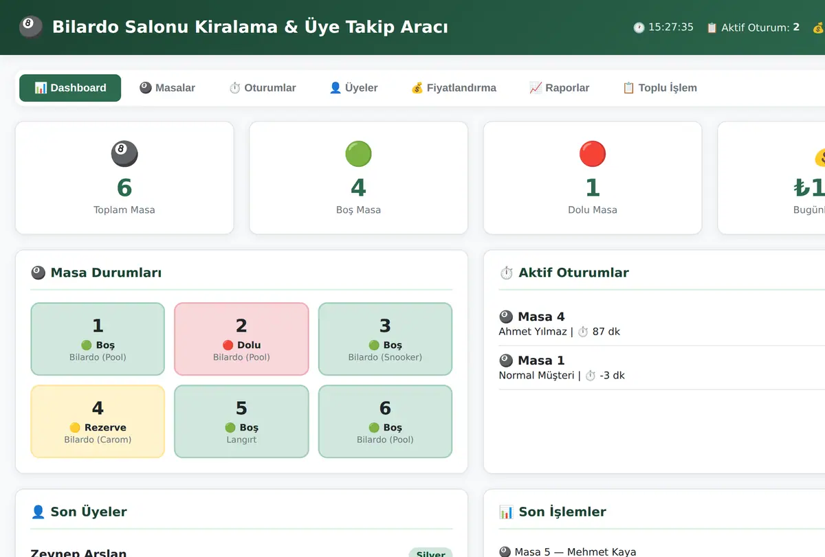Select table 4 Rezerve Carom card

tap(98, 422)
